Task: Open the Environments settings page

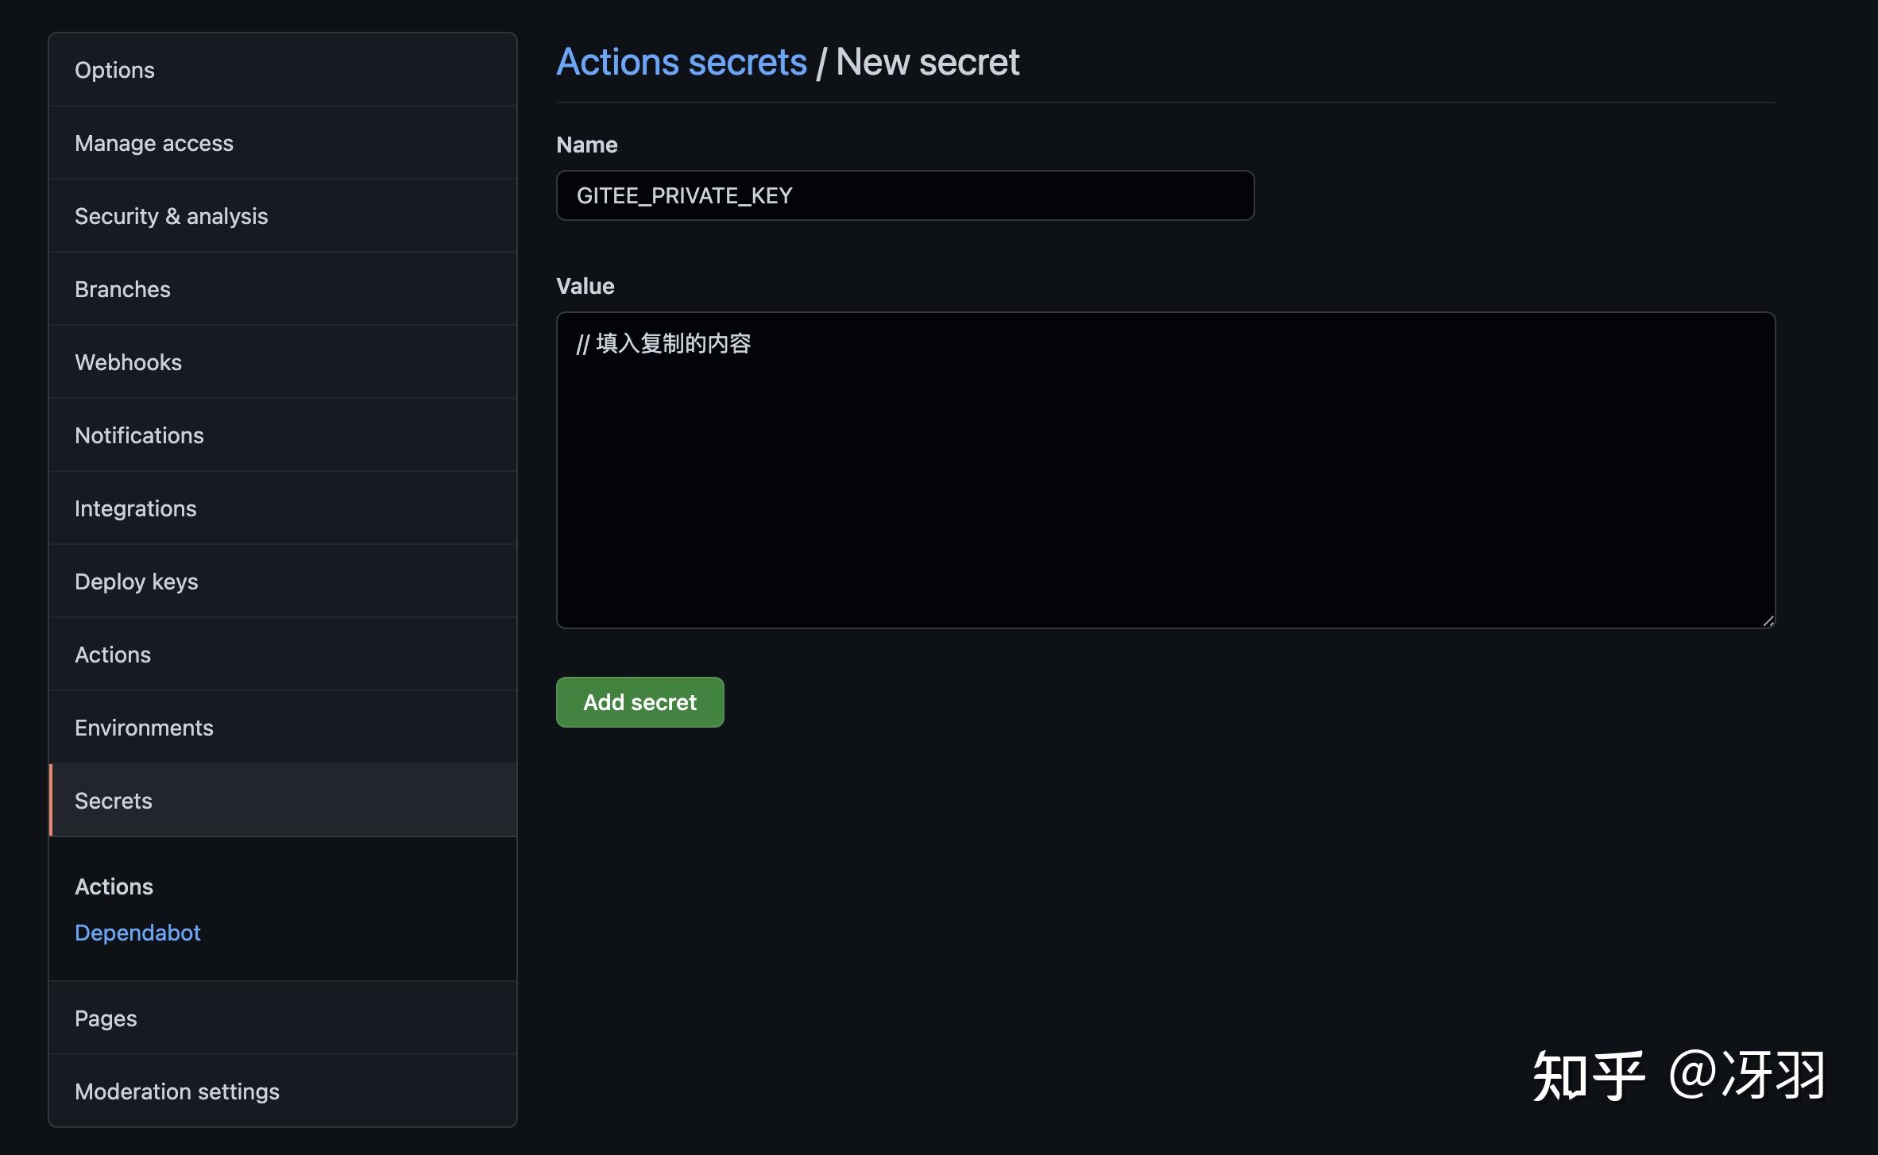Action: pyautogui.click(x=144, y=728)
